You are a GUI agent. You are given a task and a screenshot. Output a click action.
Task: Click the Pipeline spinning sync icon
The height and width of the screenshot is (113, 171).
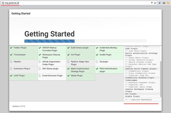point(11,61)
